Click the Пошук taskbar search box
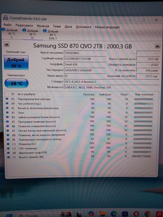The width and height of the screenshot is (163, 217). [29, 215]
